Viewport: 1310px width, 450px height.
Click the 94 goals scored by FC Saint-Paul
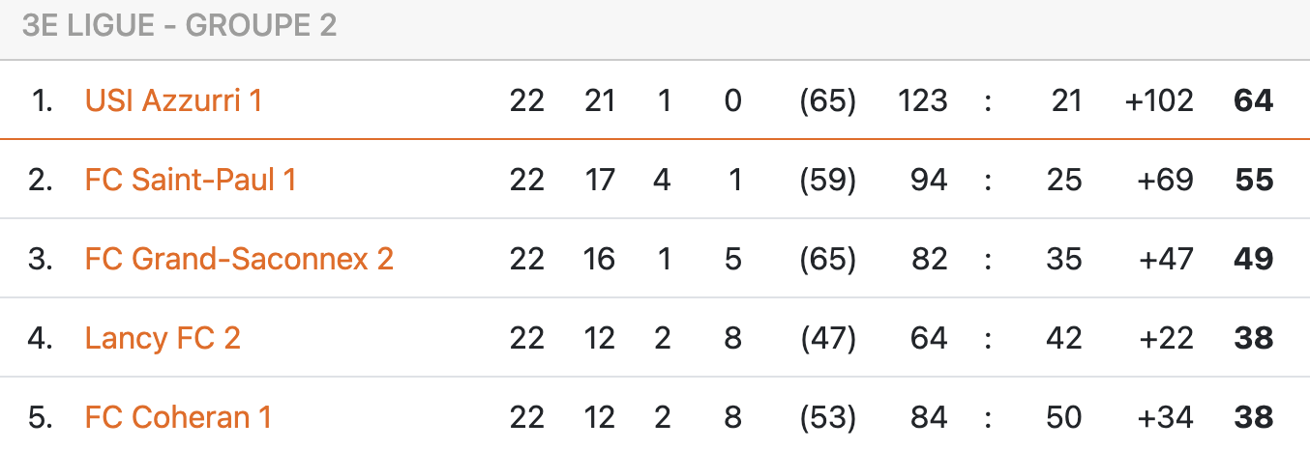click(x=928, y=180)
